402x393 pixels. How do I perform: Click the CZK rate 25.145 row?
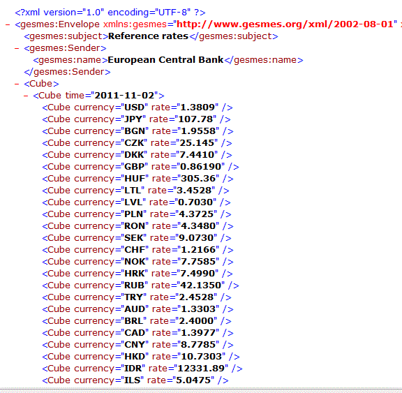tap(137, 143)
